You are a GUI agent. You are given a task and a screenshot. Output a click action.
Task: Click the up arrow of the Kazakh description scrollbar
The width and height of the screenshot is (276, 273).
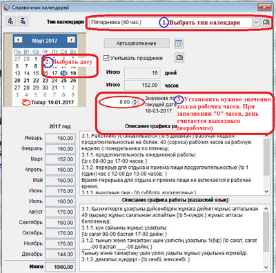tap(266, 209)
